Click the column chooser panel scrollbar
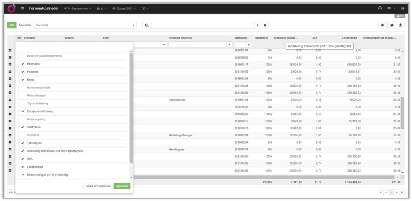The image size is (412, 201). click(x=131, y=109)
